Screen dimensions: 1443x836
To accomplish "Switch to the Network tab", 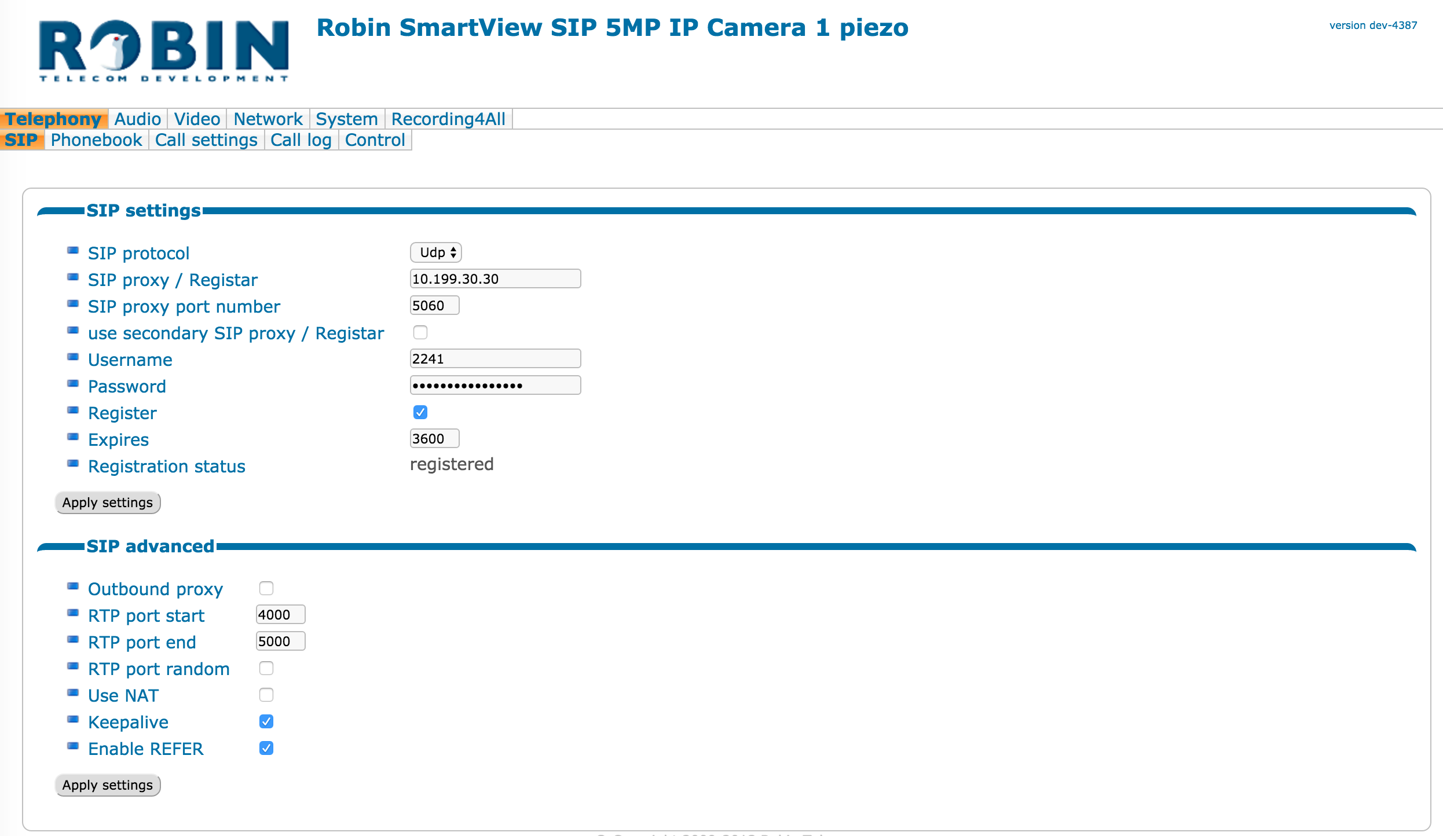I will [268, 119].
